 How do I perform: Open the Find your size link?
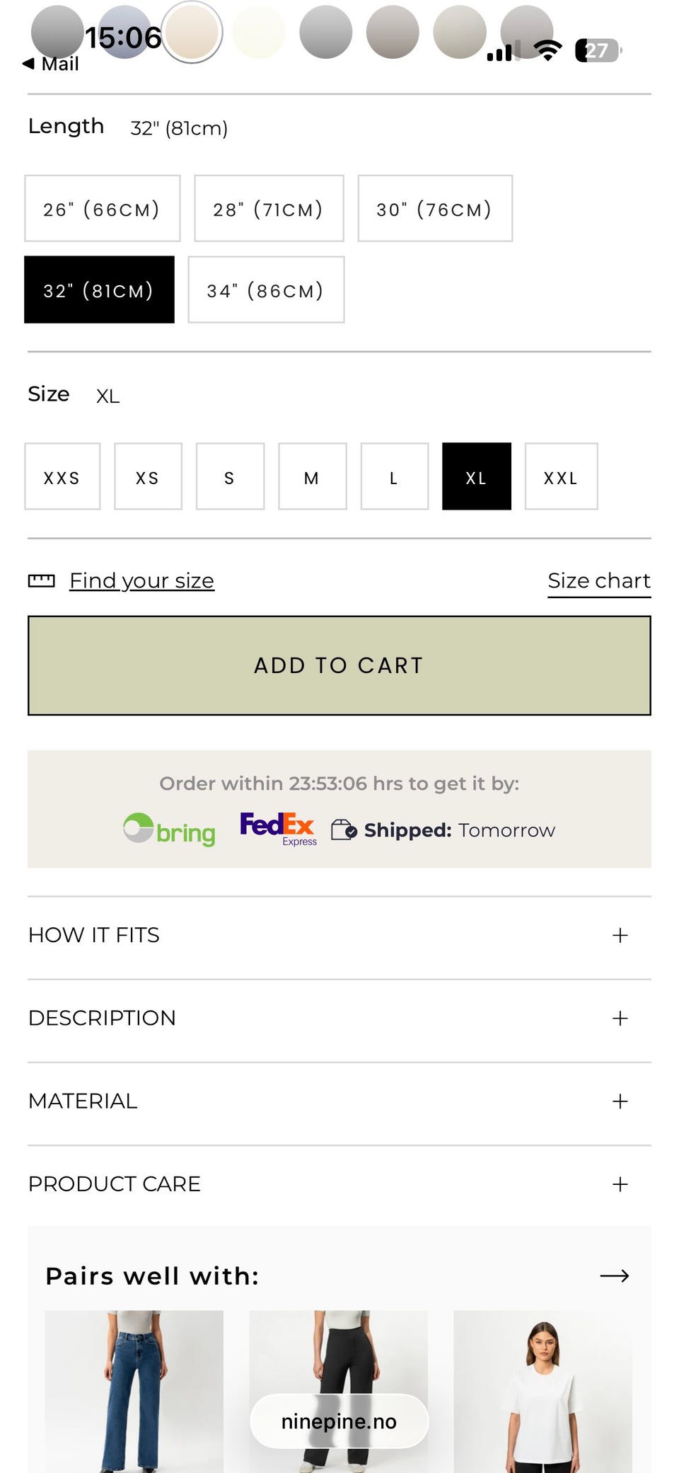(x=141, y=581)
